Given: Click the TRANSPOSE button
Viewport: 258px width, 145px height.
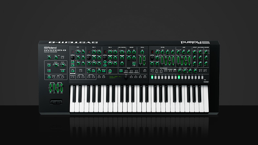Looking at the screenshot, I should 54,77.
